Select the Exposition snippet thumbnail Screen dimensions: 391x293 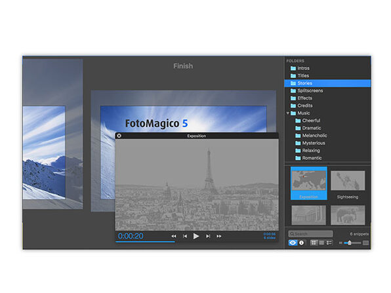[309, 183]
